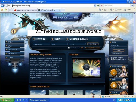
Task: Play the Fragman trailer video
Action: coord(86,67)
